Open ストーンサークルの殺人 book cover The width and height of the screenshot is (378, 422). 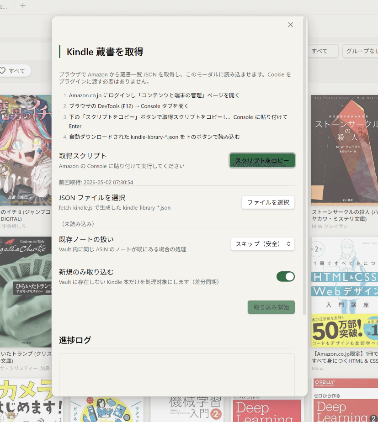(x=344, y=150)
